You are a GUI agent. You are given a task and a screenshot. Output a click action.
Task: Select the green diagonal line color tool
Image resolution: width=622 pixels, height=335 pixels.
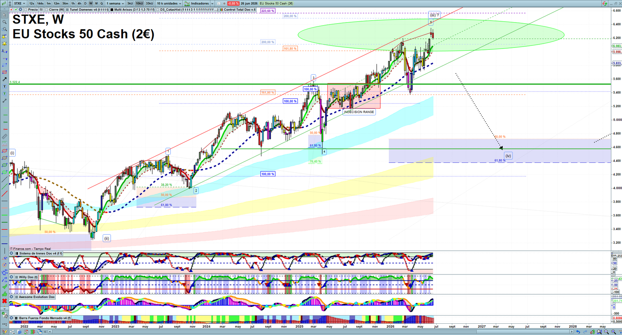pyautogui.click(x=5, y=187)
